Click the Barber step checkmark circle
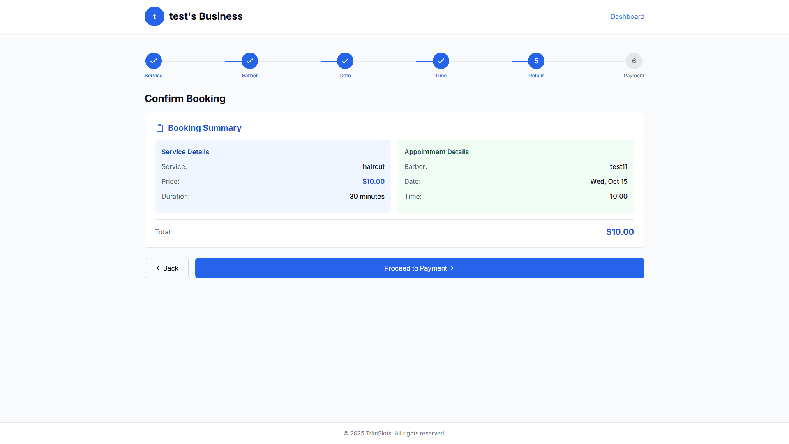789x444 pixels. [250, 61]
